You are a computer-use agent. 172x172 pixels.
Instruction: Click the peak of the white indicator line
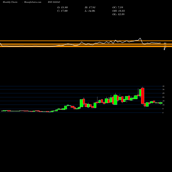(140, 38)
